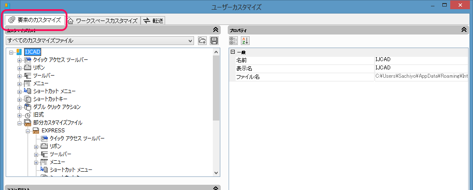This screenshot has width=473, height=190.
Task: Collapse the EXPRESS node
Action: (x=28, y=131)
